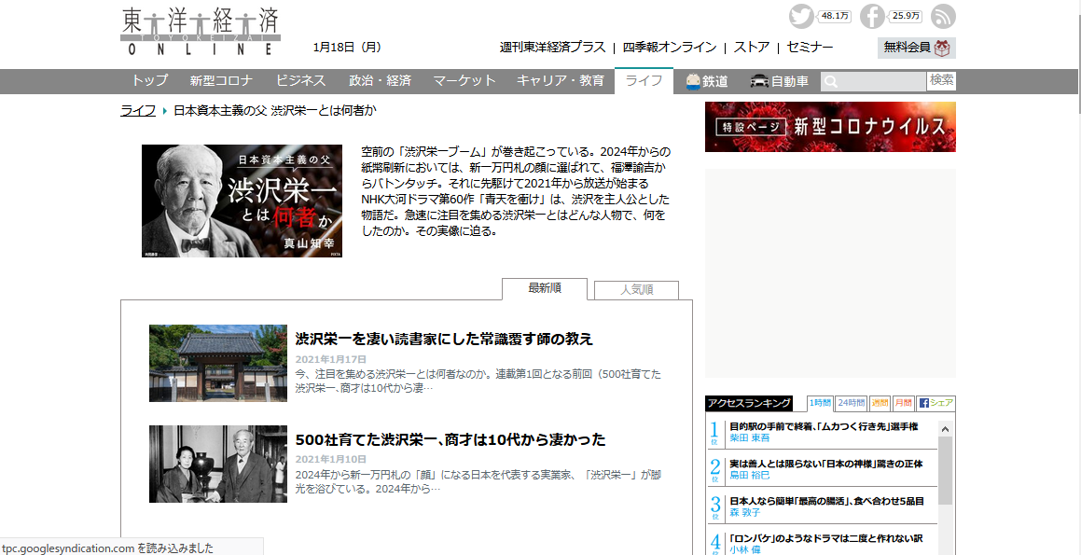Click the train icon beside 鉄道
The image size is (1081, 555).
693,81
